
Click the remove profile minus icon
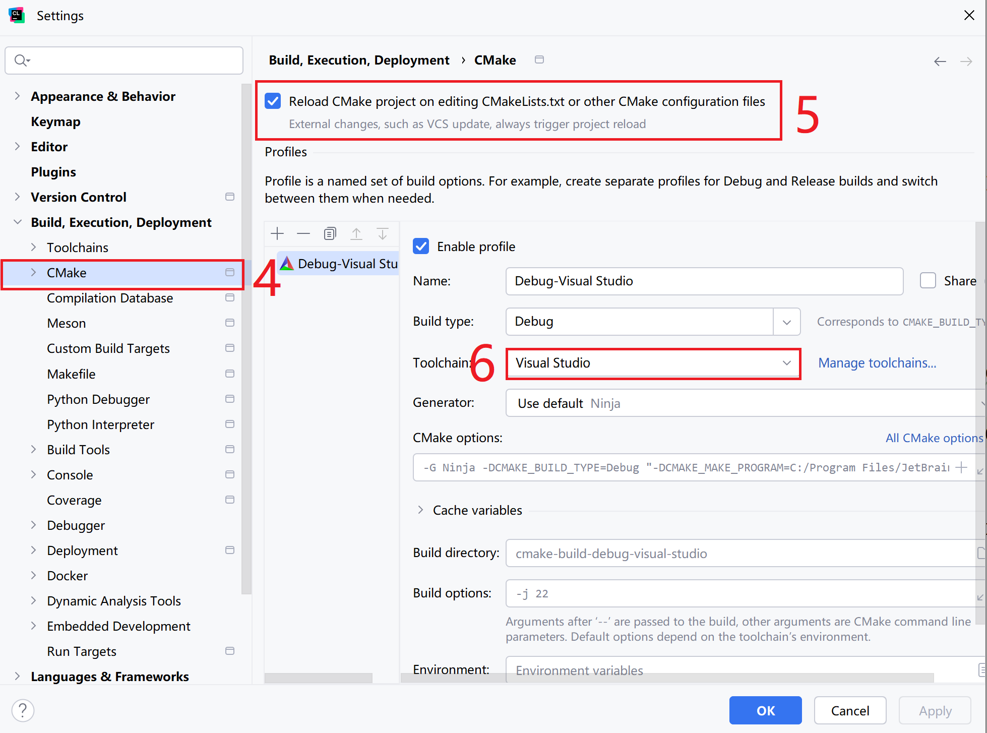coord(303,233)
